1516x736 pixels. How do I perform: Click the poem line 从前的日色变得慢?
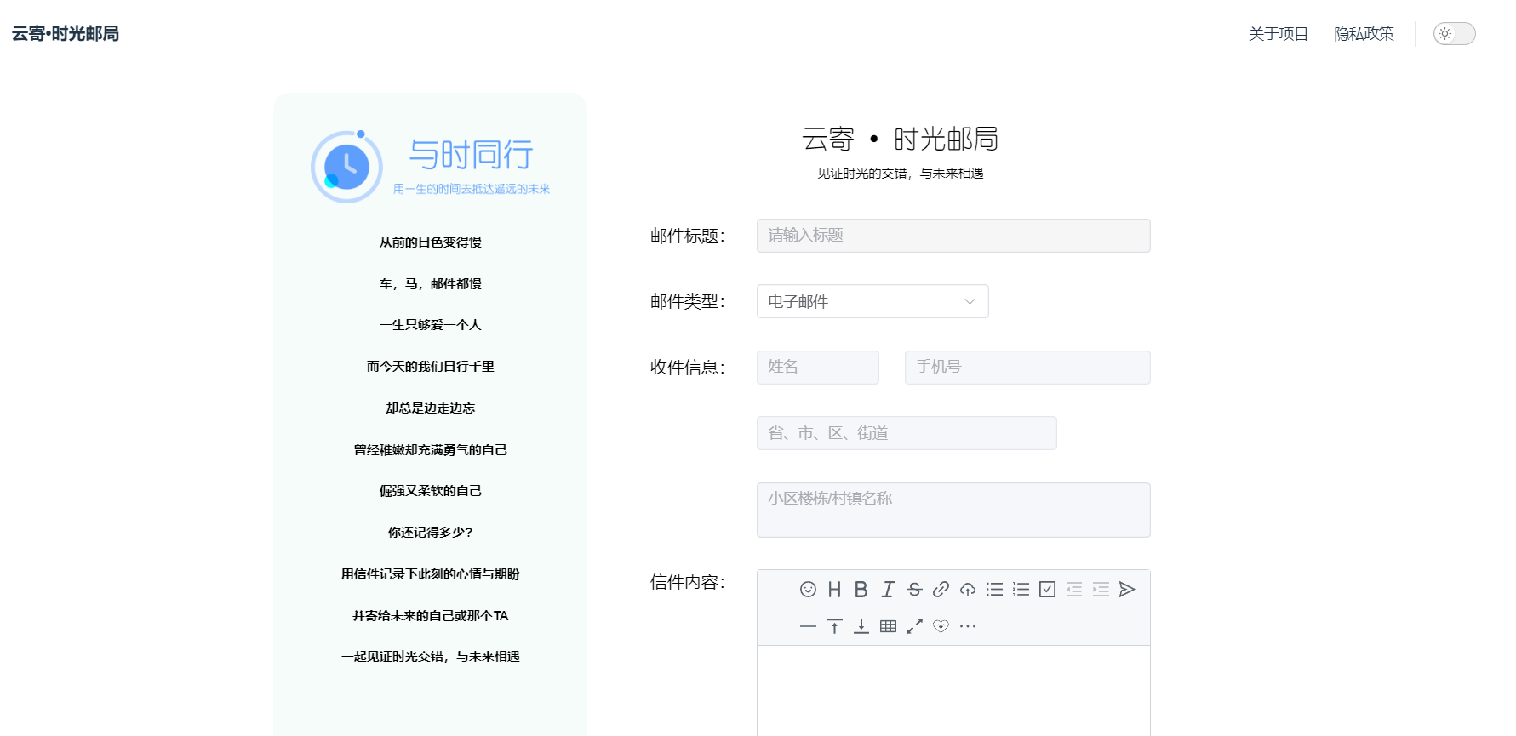(431, 242)
